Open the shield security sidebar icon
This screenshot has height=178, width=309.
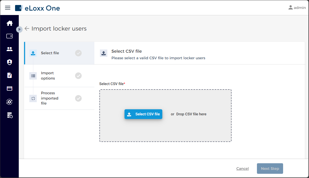[x=10, y=62]
